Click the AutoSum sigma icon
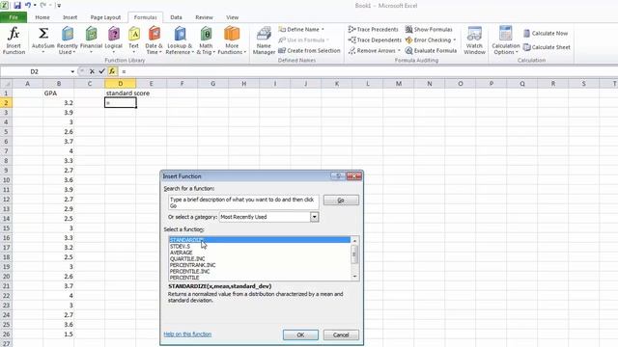This screenshot has height=347, width=618. coord(42,34)
